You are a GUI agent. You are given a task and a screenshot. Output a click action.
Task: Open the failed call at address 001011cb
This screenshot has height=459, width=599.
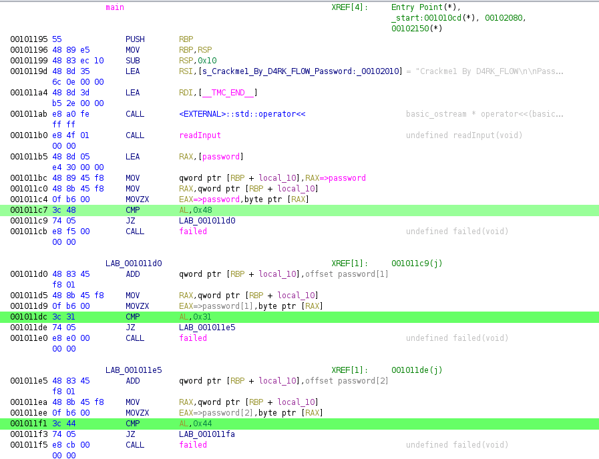193,232
